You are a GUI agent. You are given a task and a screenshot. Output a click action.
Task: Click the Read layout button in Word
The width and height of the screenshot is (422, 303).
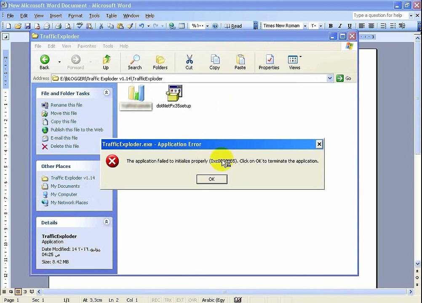[233, 26]
